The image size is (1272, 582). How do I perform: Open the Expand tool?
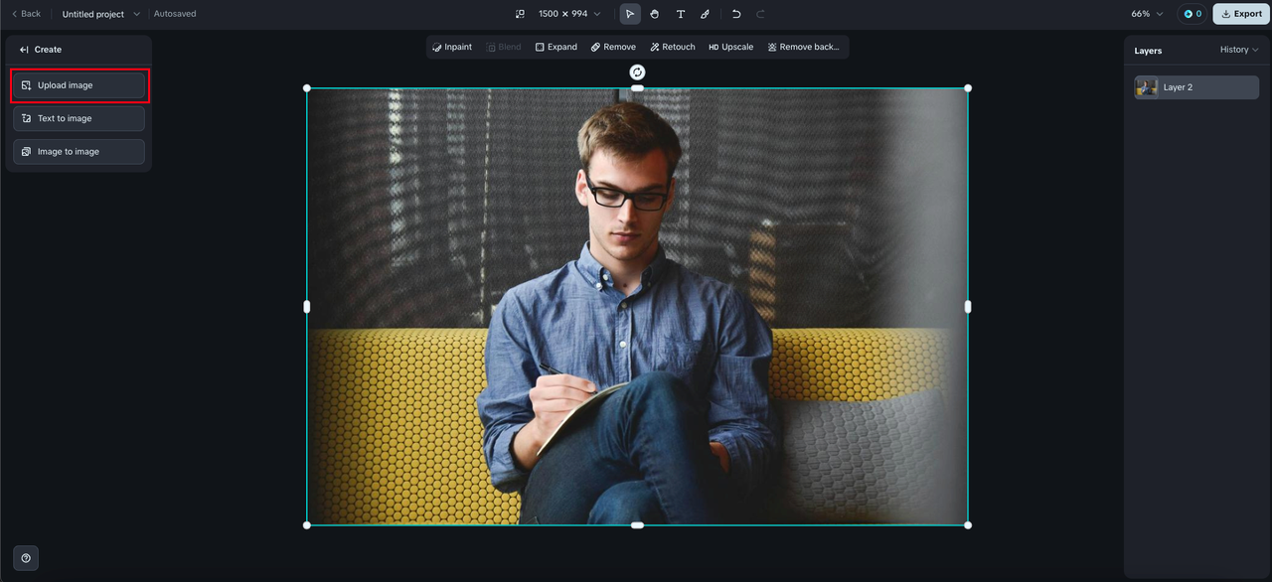coord(556,47)
